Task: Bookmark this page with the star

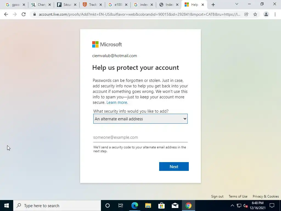Action: click(x=255, y=14)
